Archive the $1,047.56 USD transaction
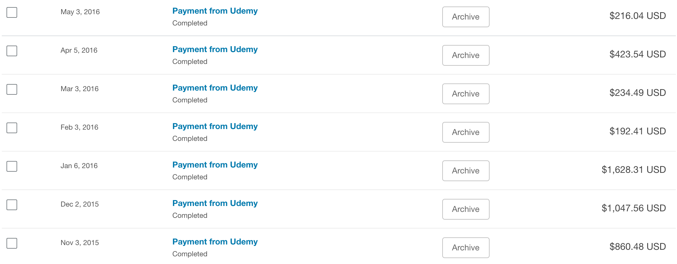 (466, 209)
